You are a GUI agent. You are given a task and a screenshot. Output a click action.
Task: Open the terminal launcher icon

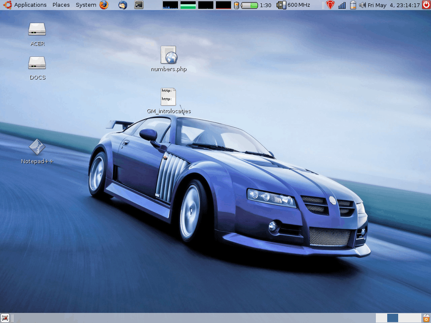click(x=139, y=5)
